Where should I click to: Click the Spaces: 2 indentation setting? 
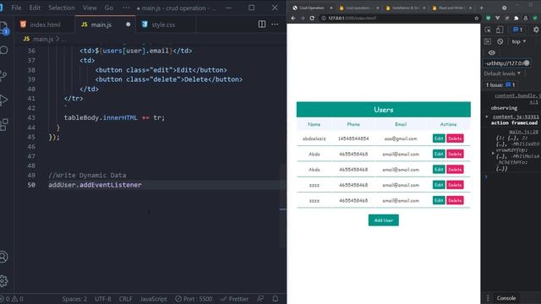74,299
